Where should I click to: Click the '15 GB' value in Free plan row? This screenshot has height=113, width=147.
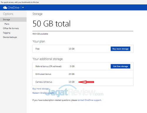coord(71,49)
